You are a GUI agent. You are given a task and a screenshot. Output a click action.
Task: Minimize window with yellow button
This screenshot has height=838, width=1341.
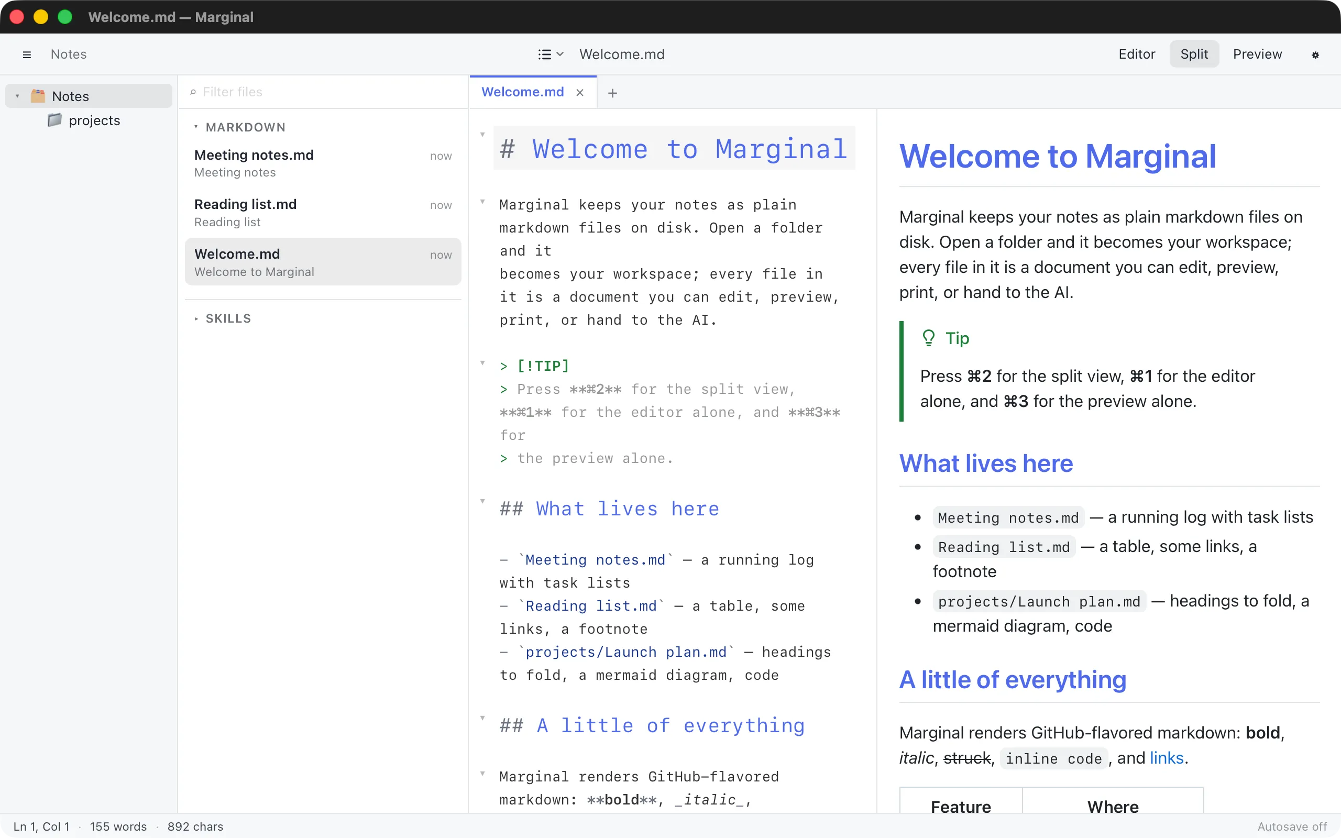[x=41, y=17]
